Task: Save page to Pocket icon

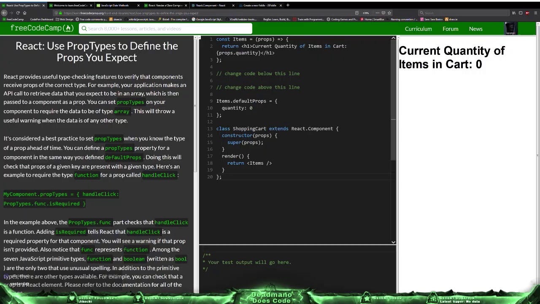Action: coord(383,13)
